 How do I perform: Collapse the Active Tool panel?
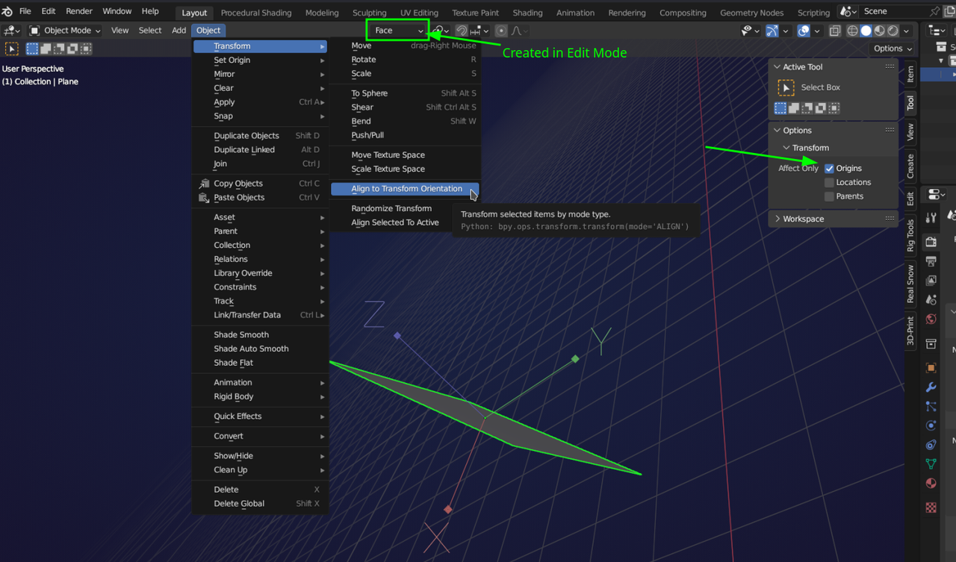777,67
